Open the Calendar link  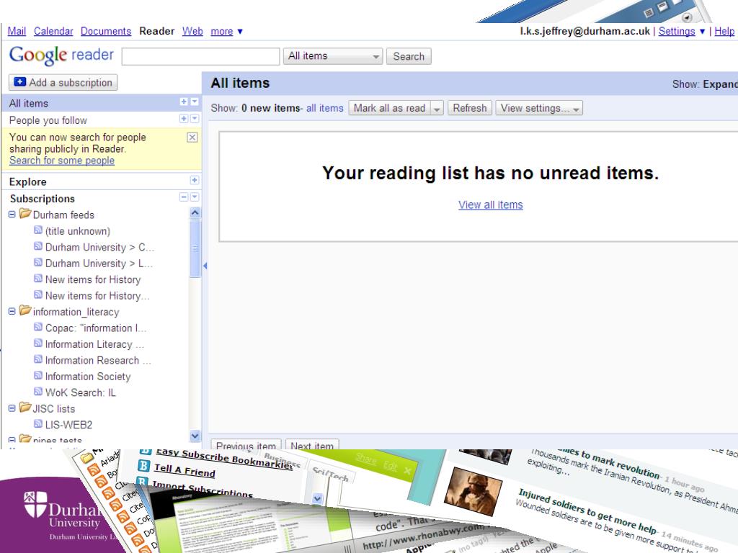click(53, 31)
